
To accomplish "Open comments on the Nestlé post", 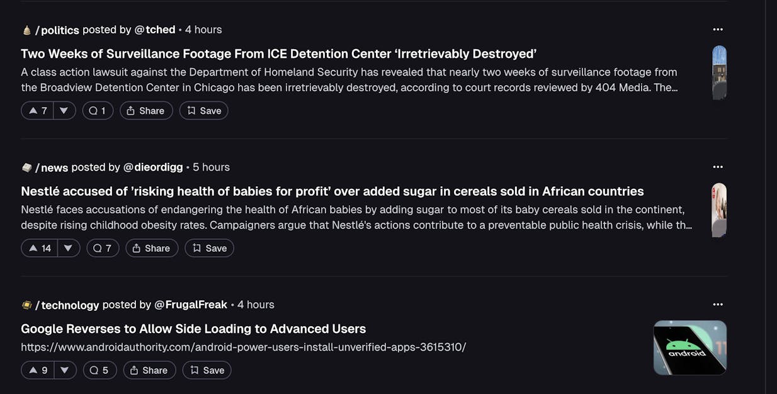I will [103, 248].
